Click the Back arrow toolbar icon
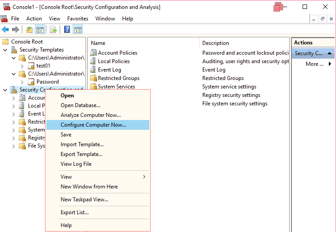Image resolution: width=336 pixels, height=232 pixels. (x=5, y=30)
